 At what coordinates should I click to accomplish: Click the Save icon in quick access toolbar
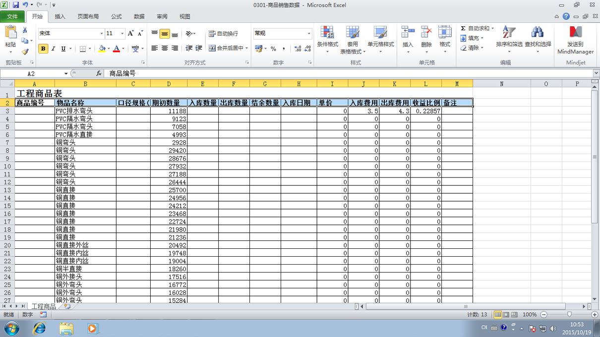16,4
